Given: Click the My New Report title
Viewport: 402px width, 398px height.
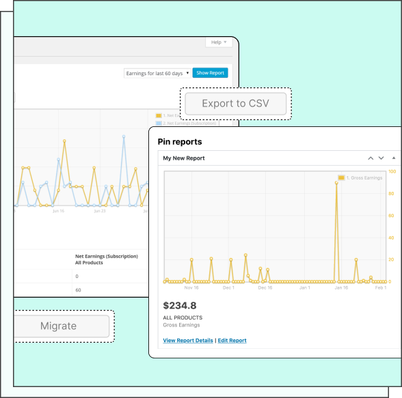Looking at the screenshot, I should click(184, 158).
